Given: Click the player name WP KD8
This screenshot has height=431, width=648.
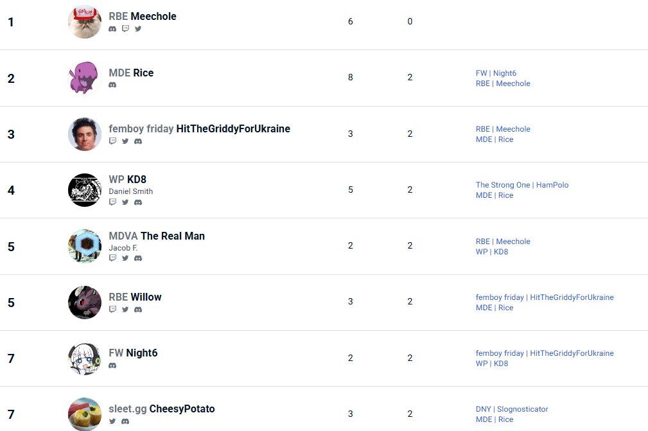Looking at the screenshot, I should [x=127, y=179].
